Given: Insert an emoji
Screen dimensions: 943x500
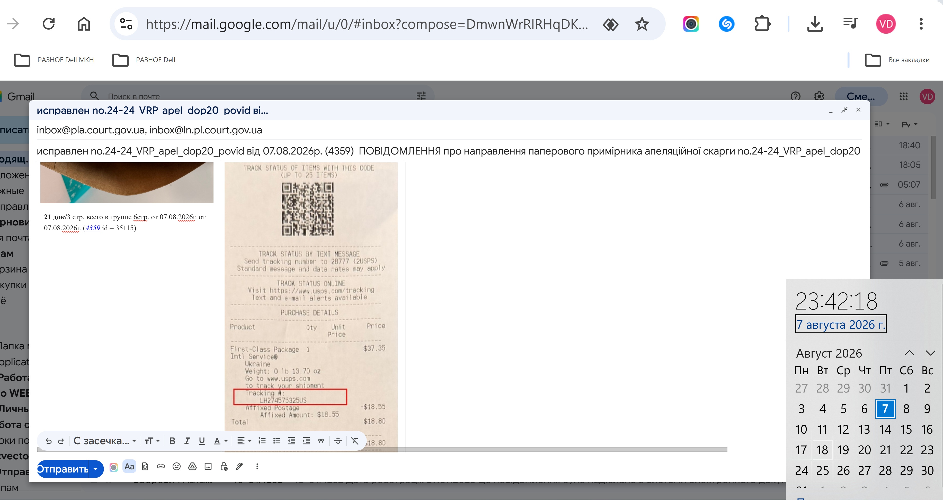Looking at the screenshot, I should 176,467.
